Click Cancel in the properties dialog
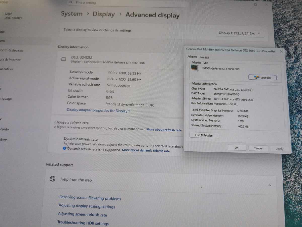The width and height of the screenshot is (302, 227). [258, 148]
